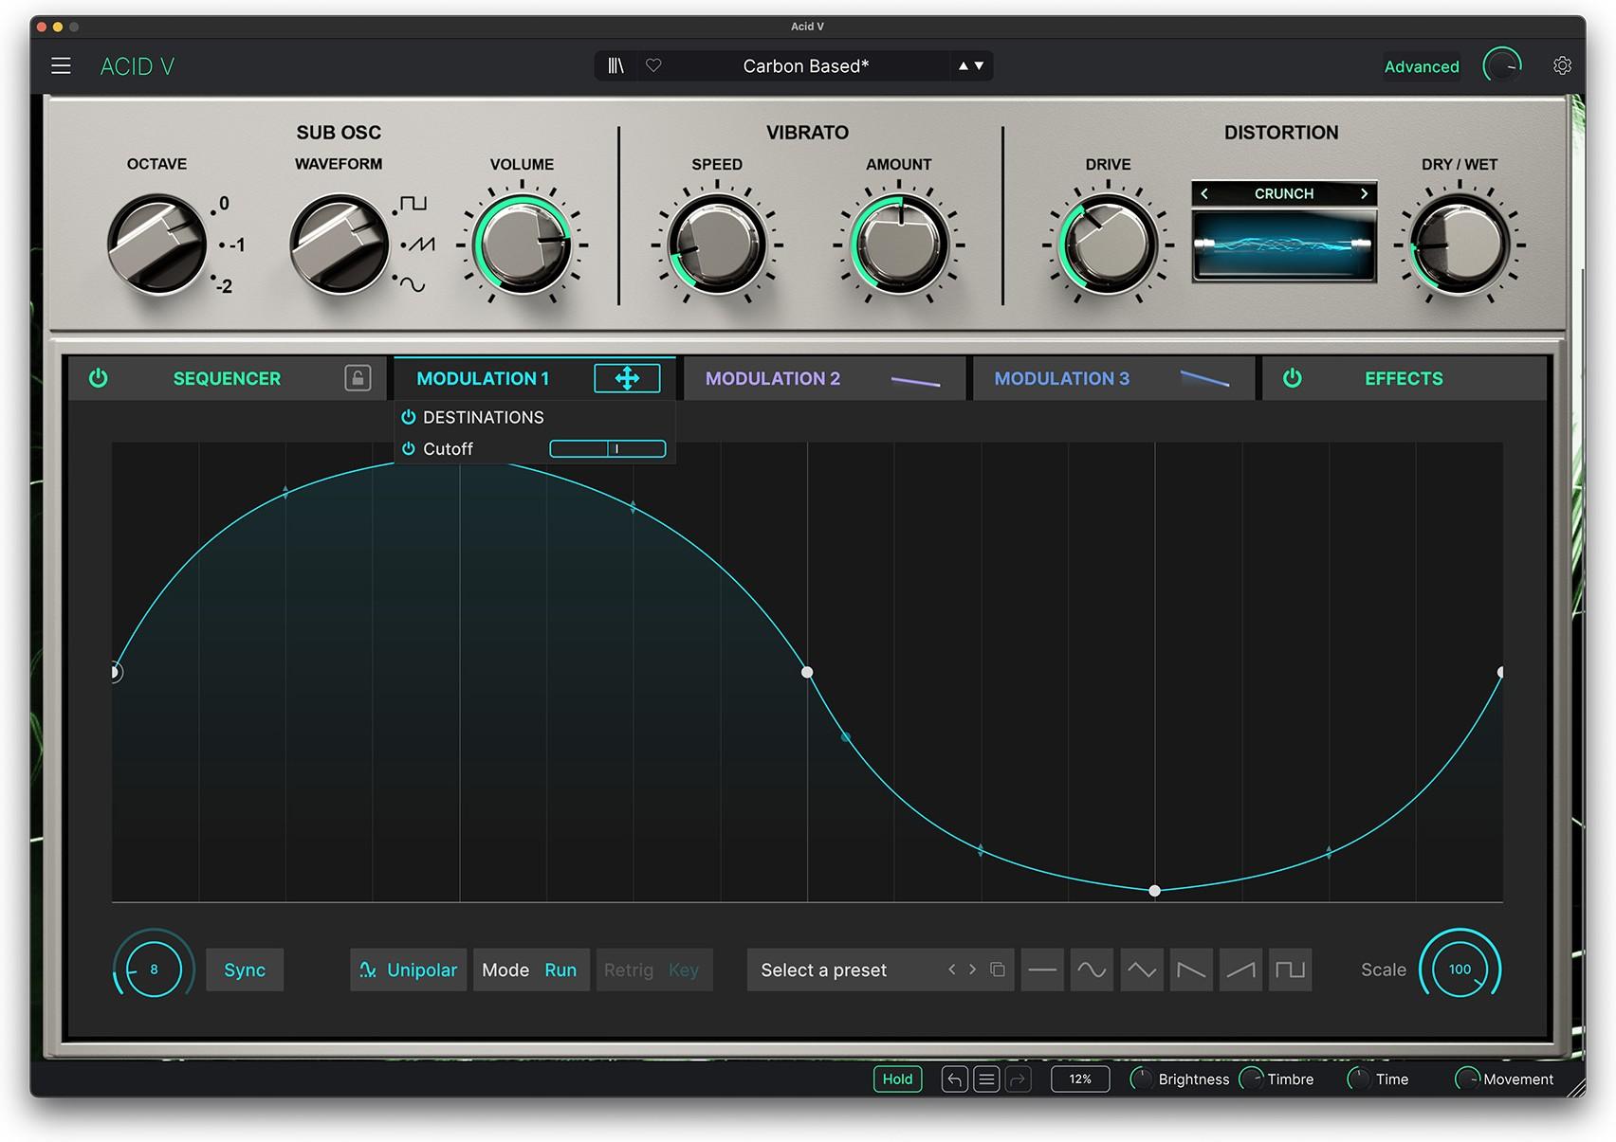Image resolution: width=1616 pixels, height=1142 pixels.
Task: Toggle the Cutoff destination power switch
Action: coord(409,448)
